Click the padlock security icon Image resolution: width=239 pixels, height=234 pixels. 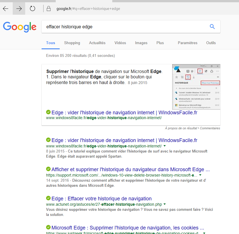click(x=49, y=8)
